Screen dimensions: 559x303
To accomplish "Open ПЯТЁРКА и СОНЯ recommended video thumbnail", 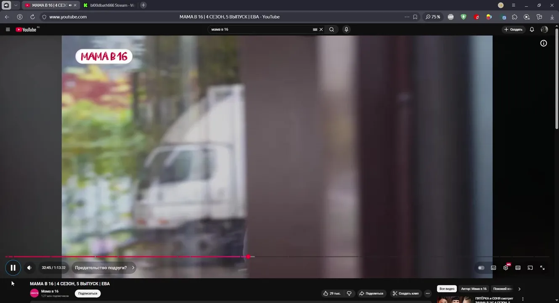I will click(454, 300).
